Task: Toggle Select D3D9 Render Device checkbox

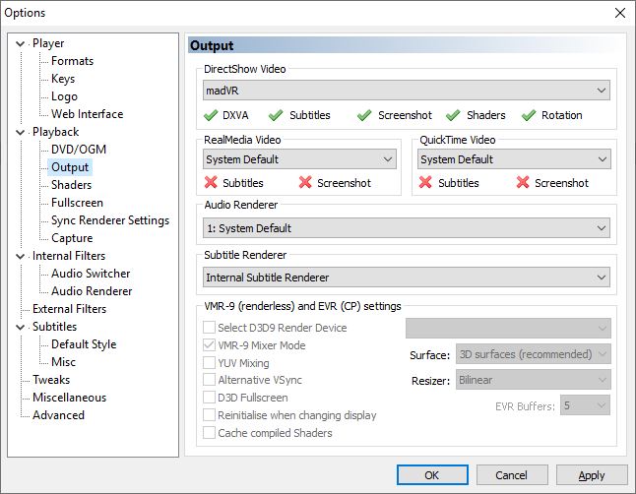Action: (209, 327)
